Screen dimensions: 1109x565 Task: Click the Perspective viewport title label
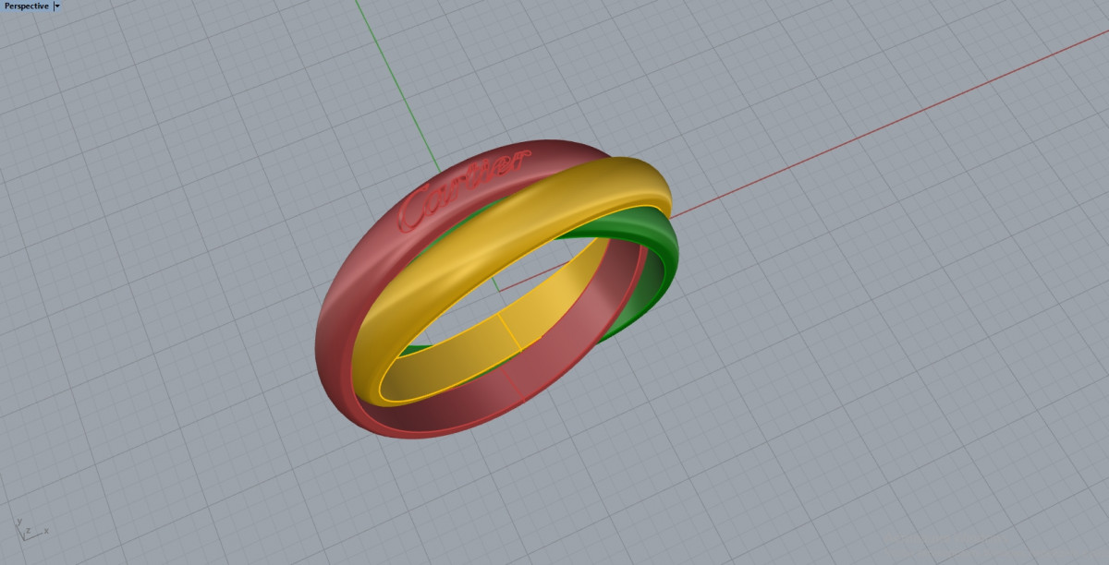tap(27, 6)
